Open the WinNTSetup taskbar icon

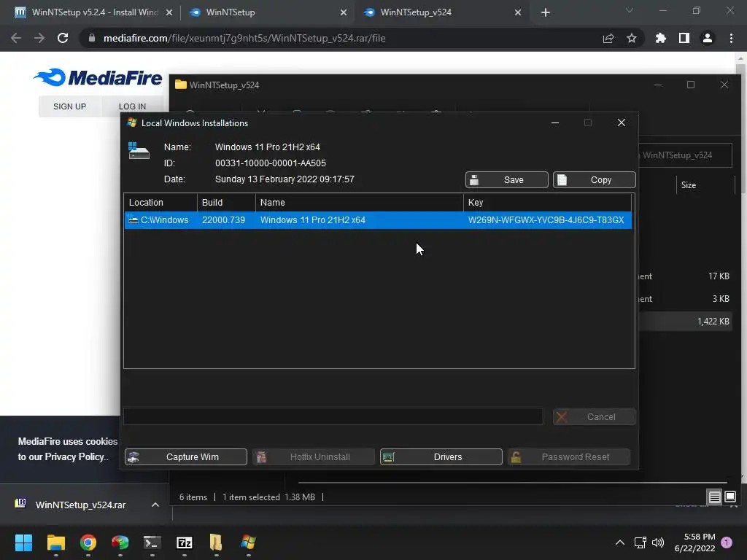pyautogui.click(x=248, y=542)
